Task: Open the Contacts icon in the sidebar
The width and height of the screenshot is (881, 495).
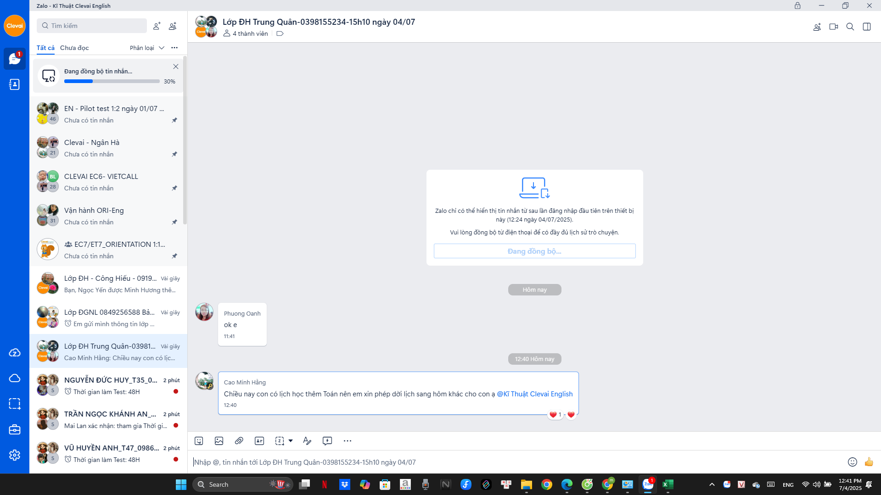Action: (15, 84)
